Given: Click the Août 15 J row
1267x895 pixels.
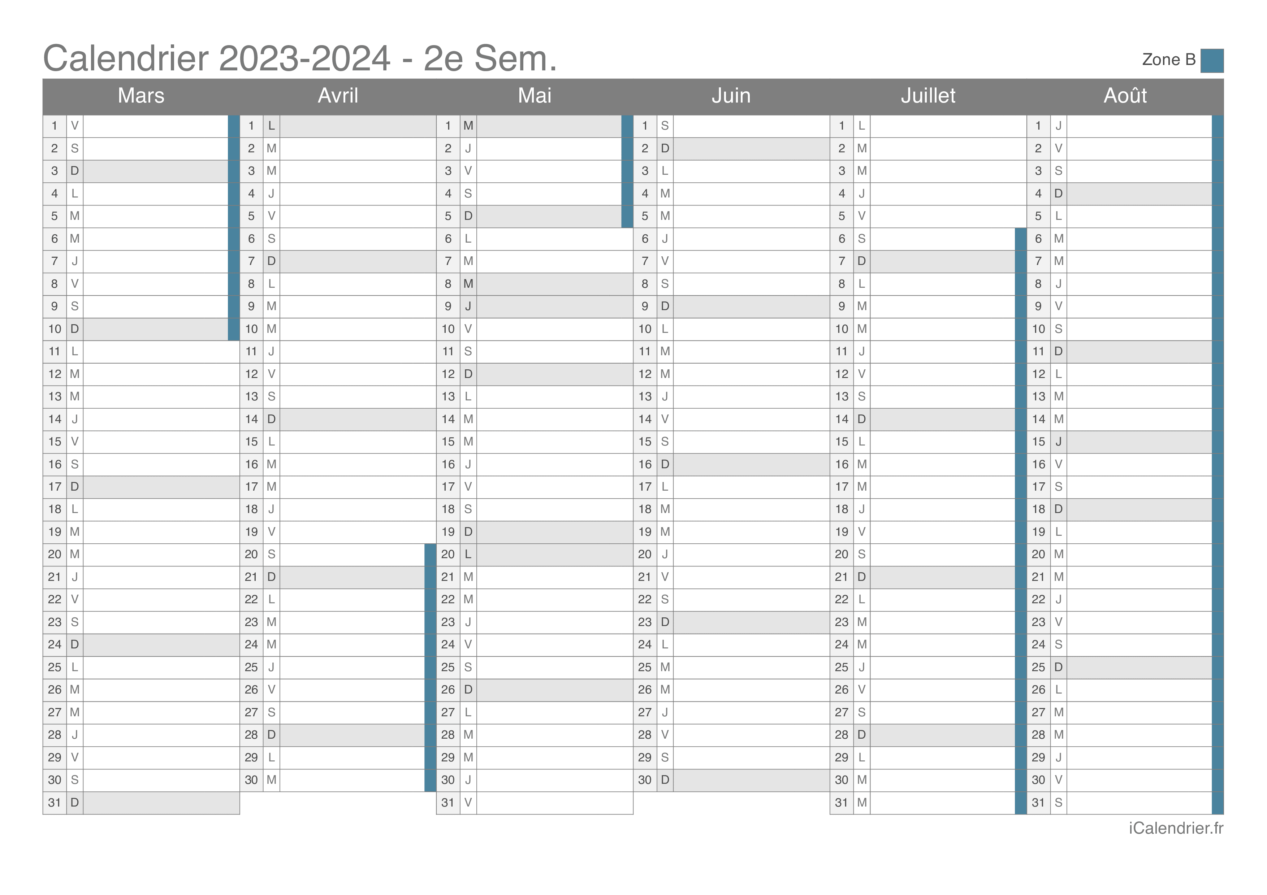Looking at the screenshot, I should coord(1125,442).
